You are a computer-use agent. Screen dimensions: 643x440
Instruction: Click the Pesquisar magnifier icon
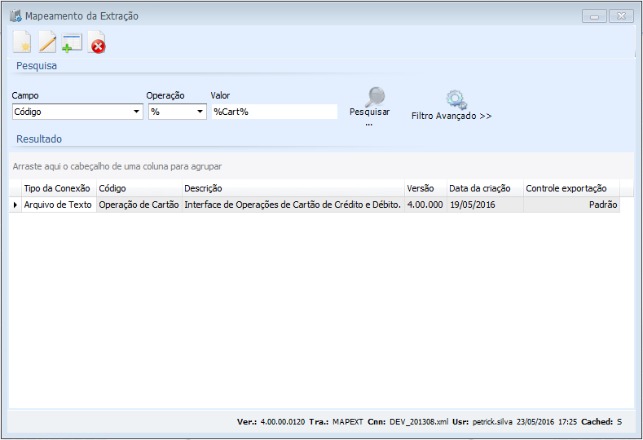373,97
